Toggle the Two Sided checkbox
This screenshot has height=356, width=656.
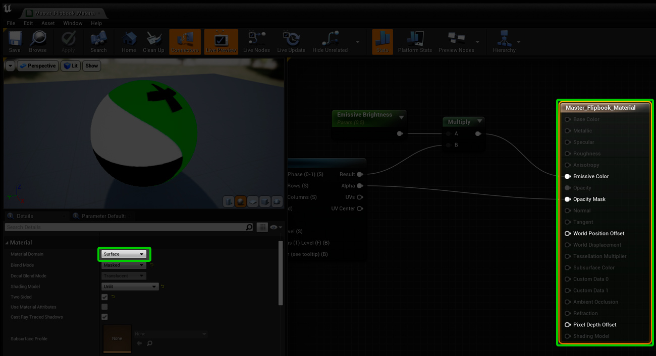[x=104, y=297]
